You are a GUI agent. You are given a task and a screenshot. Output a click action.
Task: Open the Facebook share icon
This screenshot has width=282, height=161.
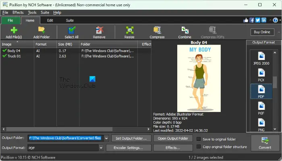pyautogui.click(x=252, y=20)
